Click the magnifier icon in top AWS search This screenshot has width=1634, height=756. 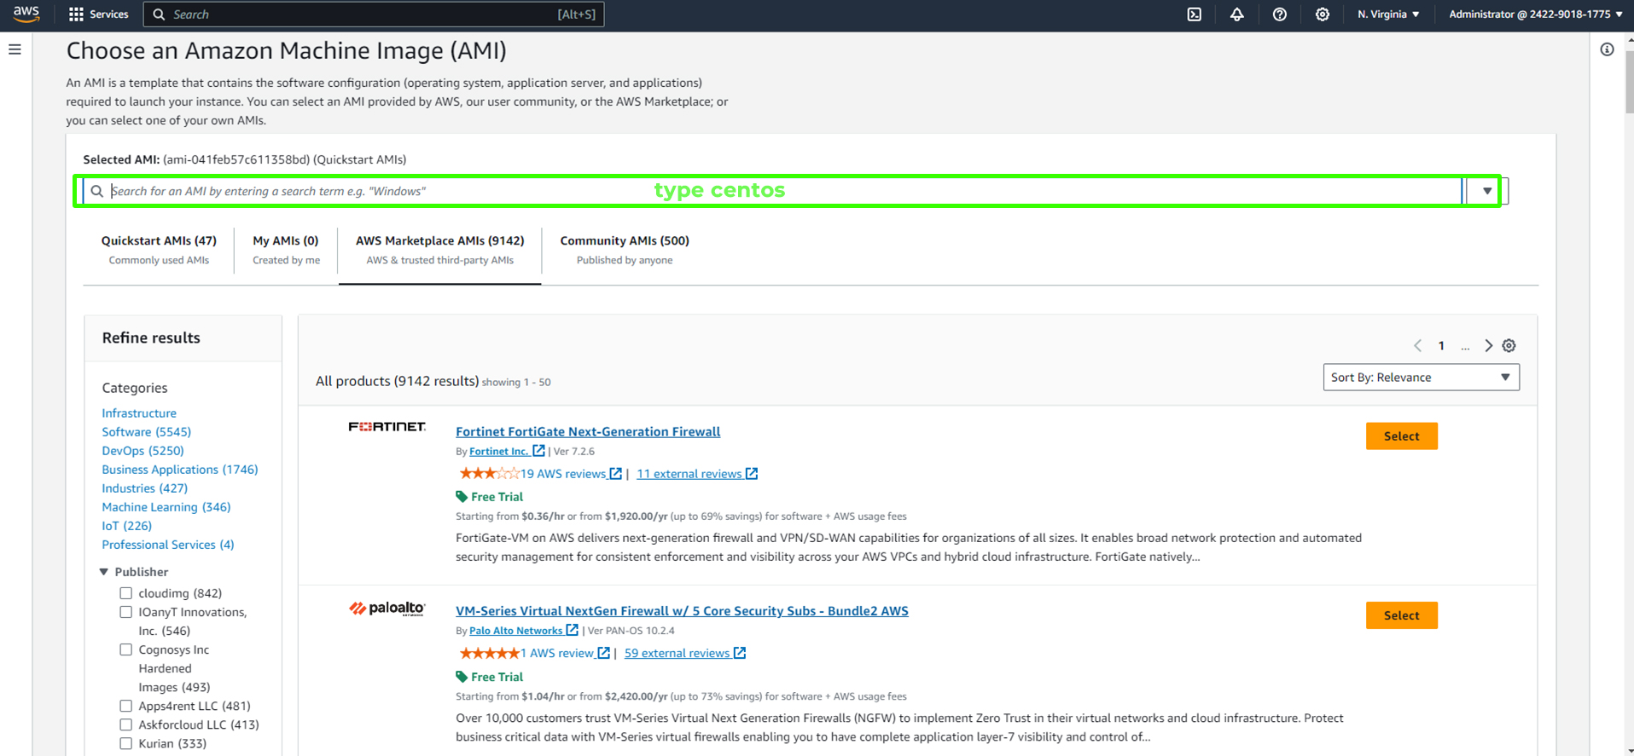pyautogui.click(x=159, y=14)
